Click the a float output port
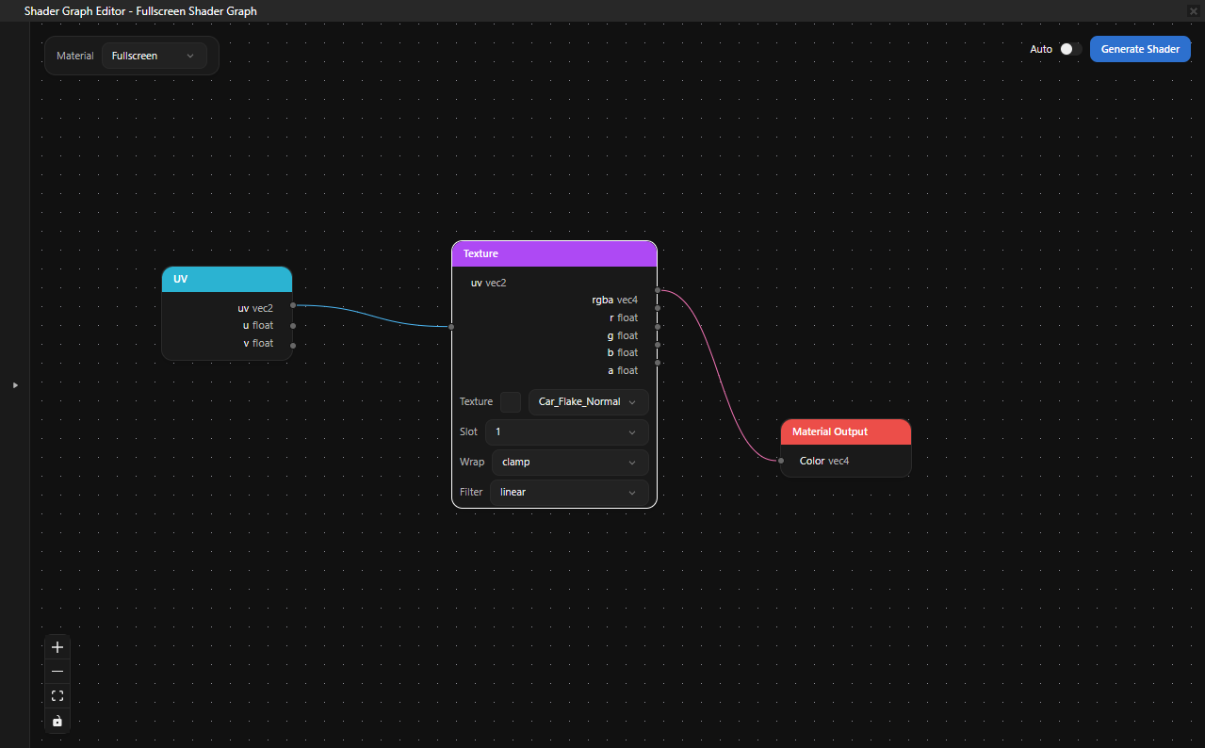 click(658, 362)
